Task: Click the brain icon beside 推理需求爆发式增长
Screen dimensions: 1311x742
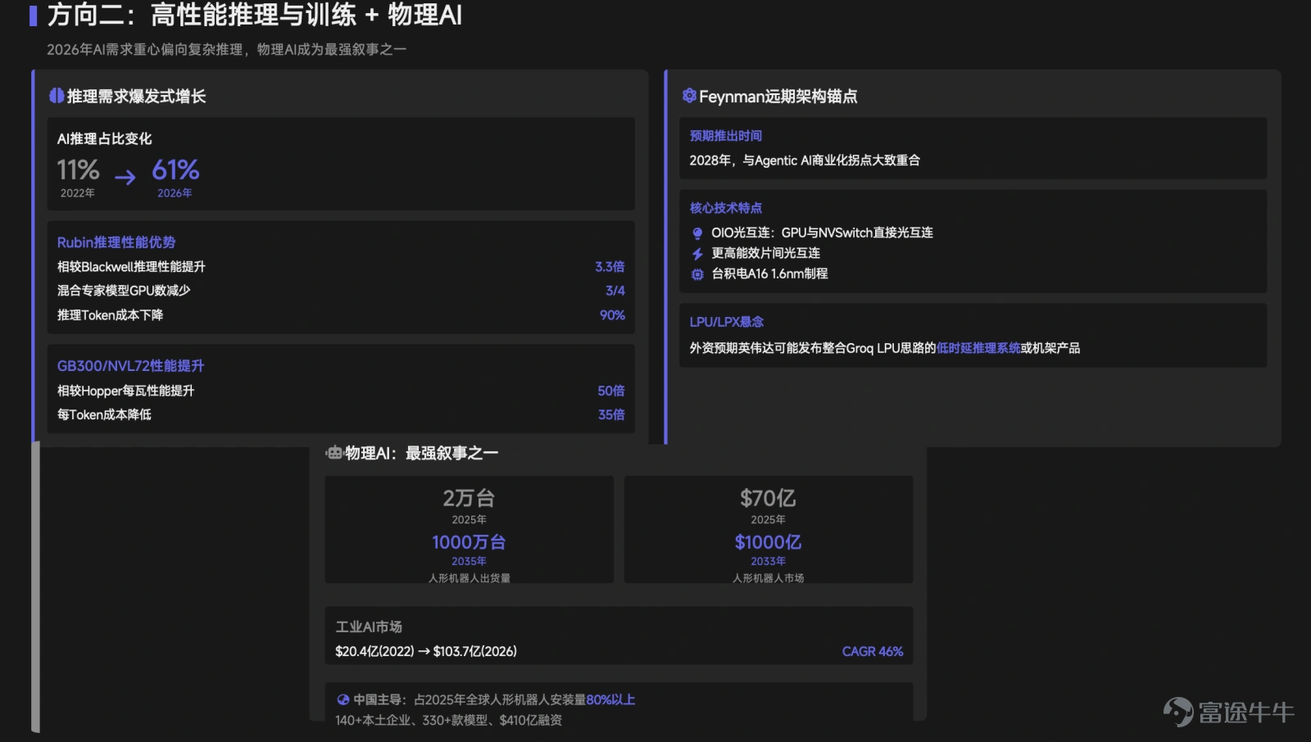Action: pyautogui.click(x=57, y=96)
